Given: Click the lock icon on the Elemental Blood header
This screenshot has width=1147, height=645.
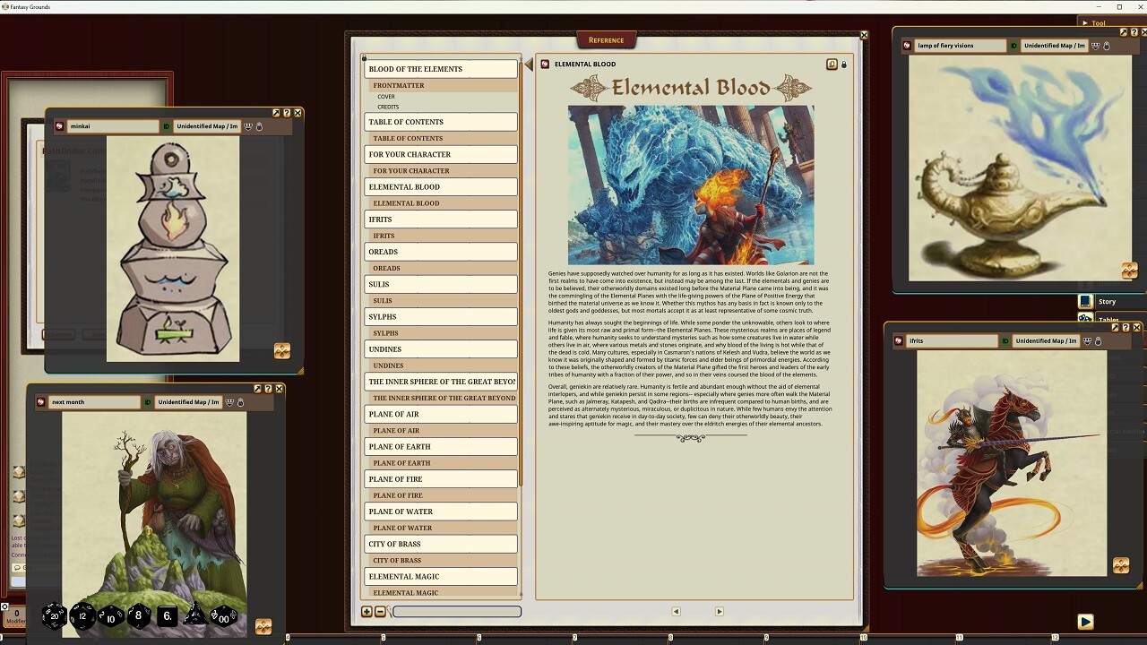Looking at the screenshot, I should (x=843, y=64).
